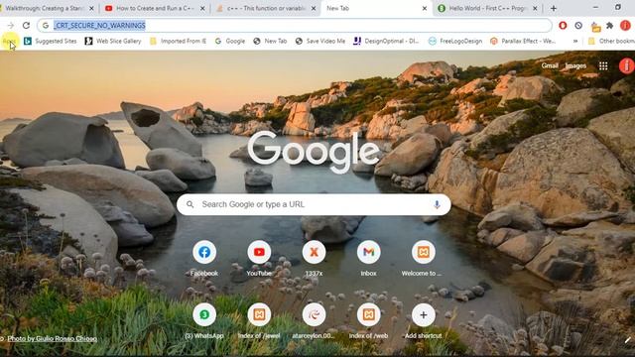Image resolution: width=635 pixels, height=357 pixels.
Task: Open the Parallax Effect bookmark
Action: 523,42
